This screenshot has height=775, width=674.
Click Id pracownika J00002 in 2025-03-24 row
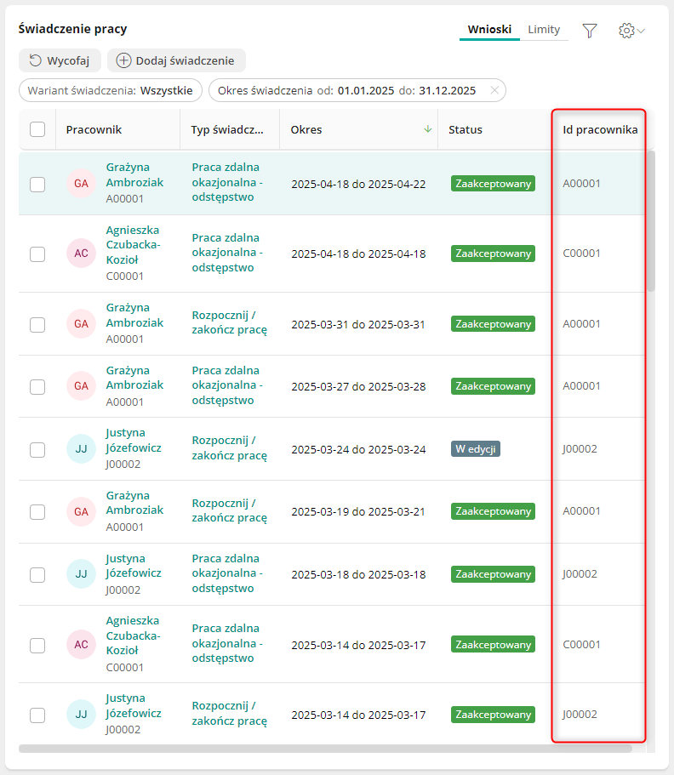pos(580,449)
